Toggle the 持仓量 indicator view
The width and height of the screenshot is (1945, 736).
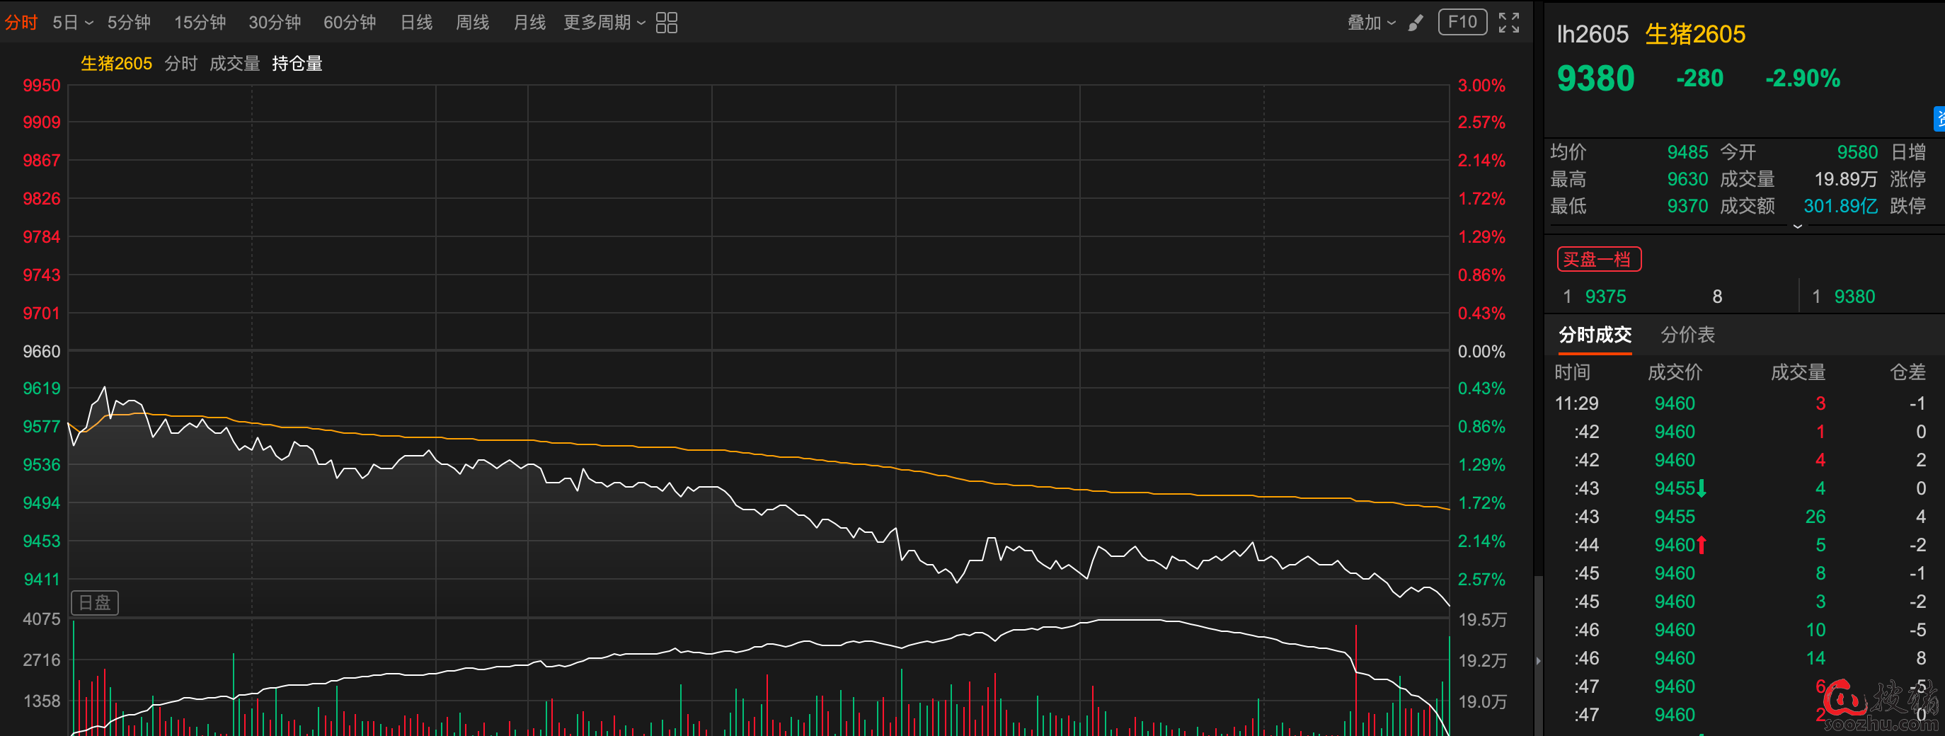point(297,64)
